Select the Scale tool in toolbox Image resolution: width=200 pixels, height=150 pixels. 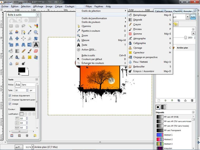(x=11, y=45)
